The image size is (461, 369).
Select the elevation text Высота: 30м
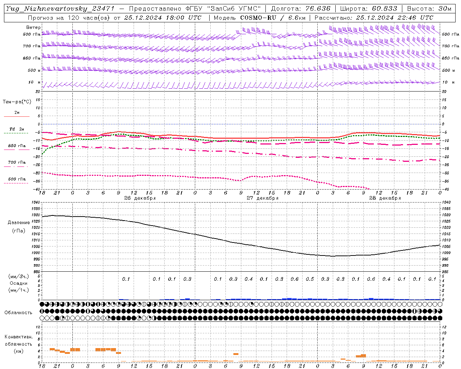pos(429,9)
